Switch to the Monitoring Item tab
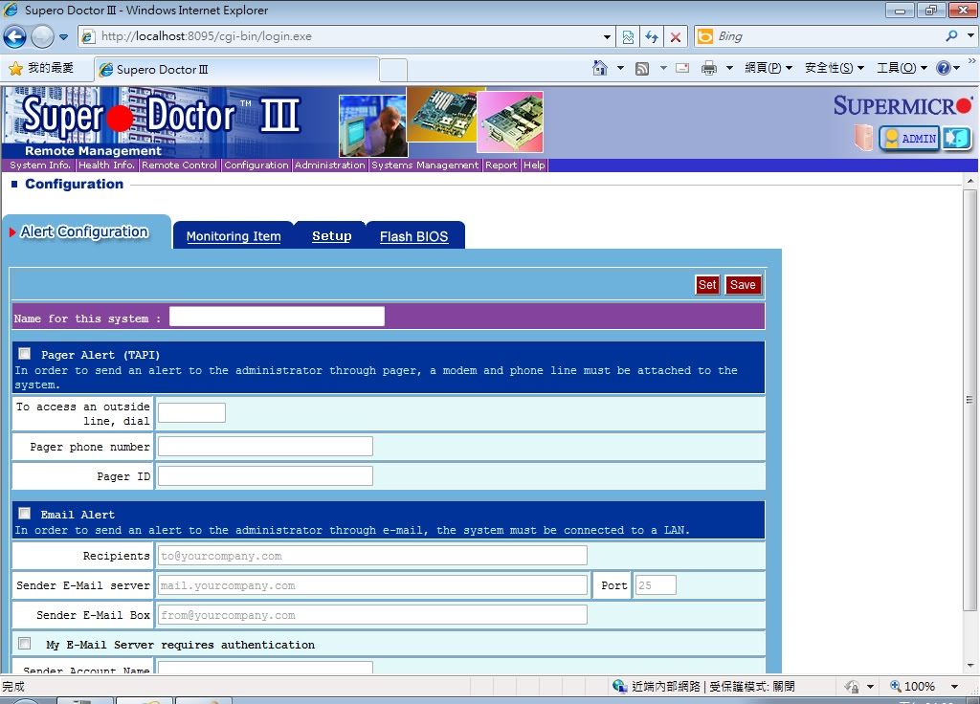 (234, 236)
